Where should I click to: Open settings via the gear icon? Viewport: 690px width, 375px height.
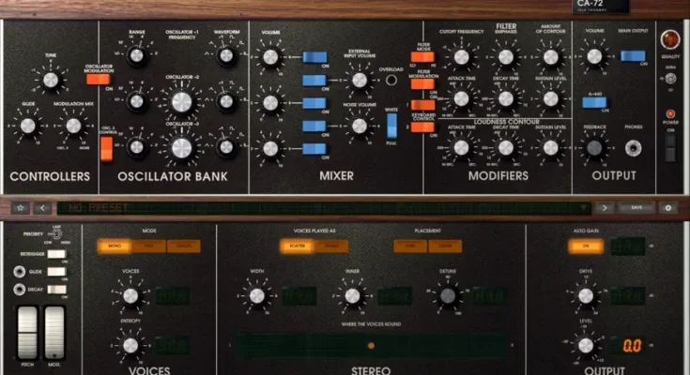(x=668, y=208)
